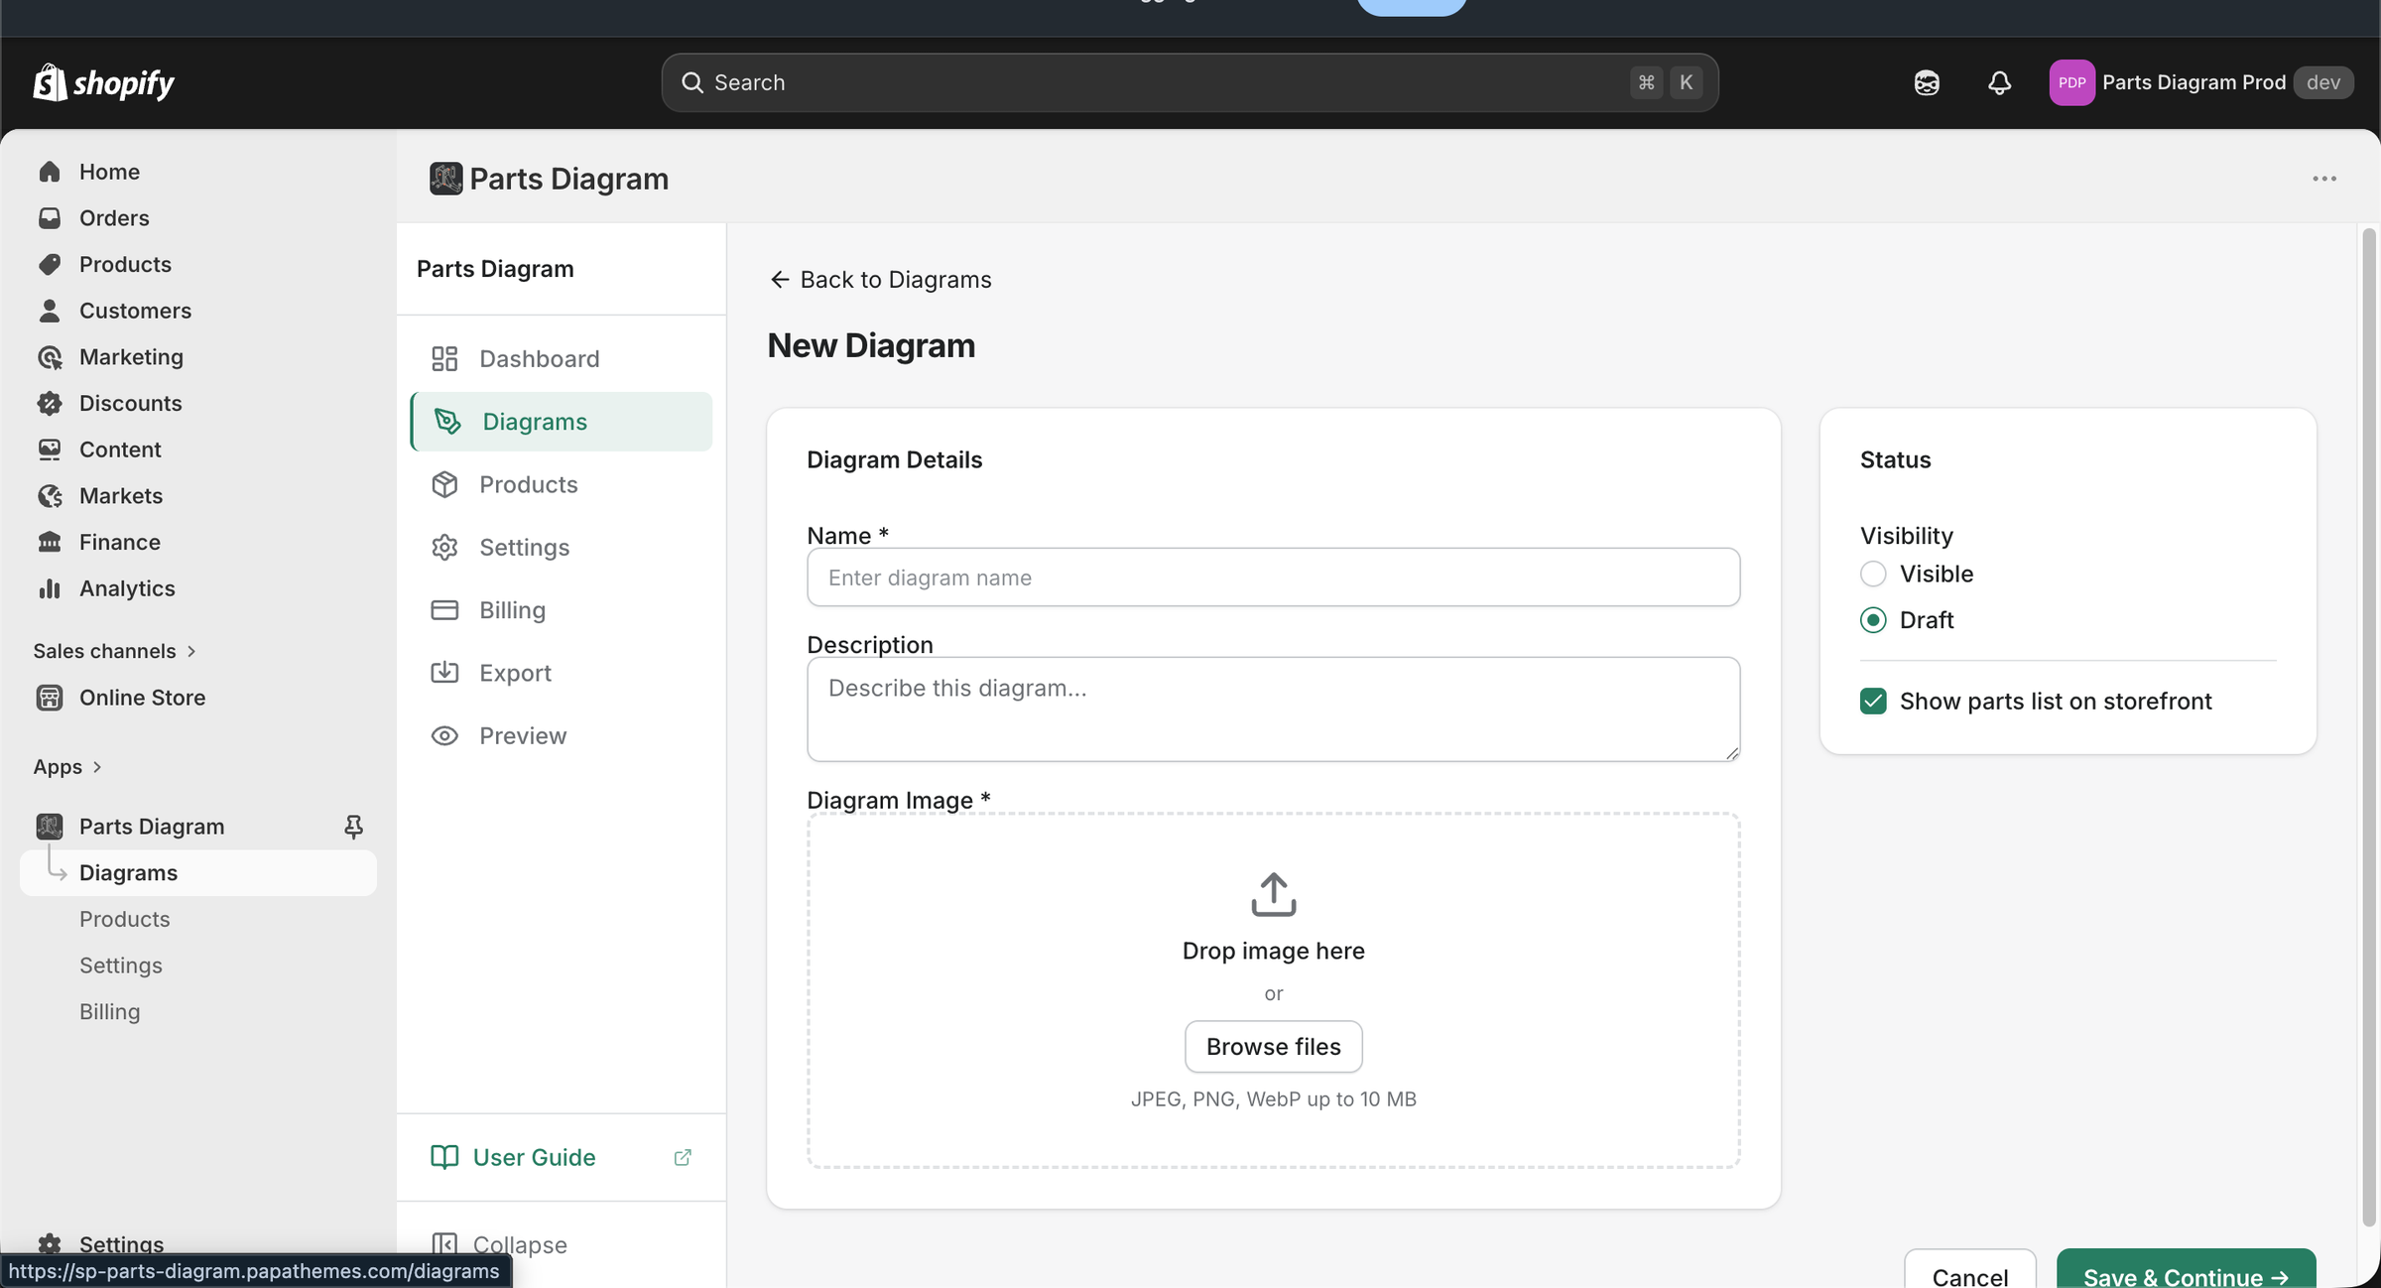2381x1288 pixels.
Task: Open the notifications bell
Action: point(1999,82)
